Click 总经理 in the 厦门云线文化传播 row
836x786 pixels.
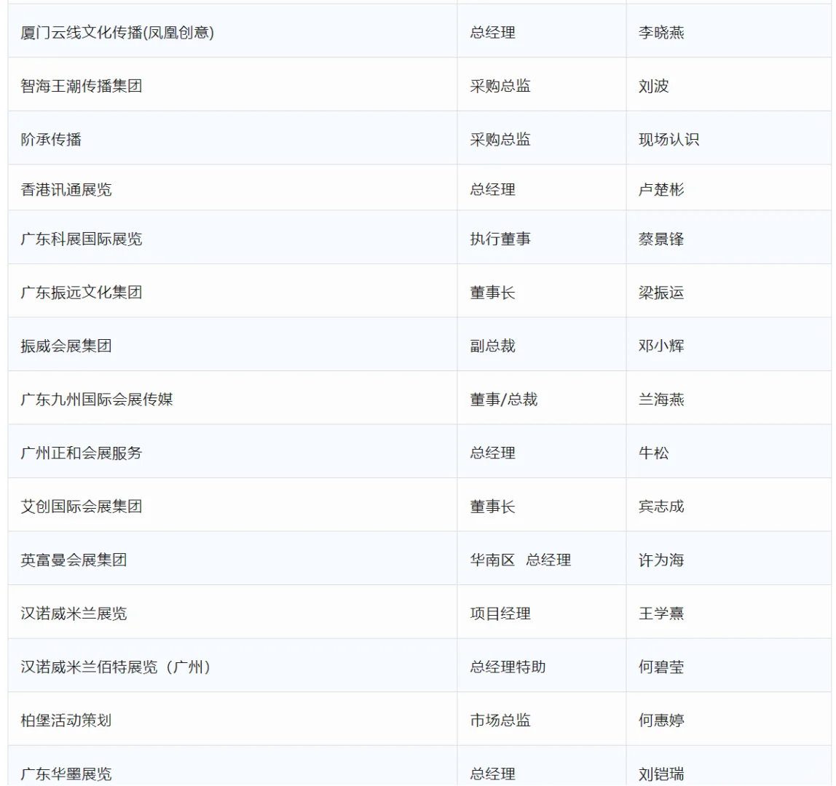[x=492, y=33]
